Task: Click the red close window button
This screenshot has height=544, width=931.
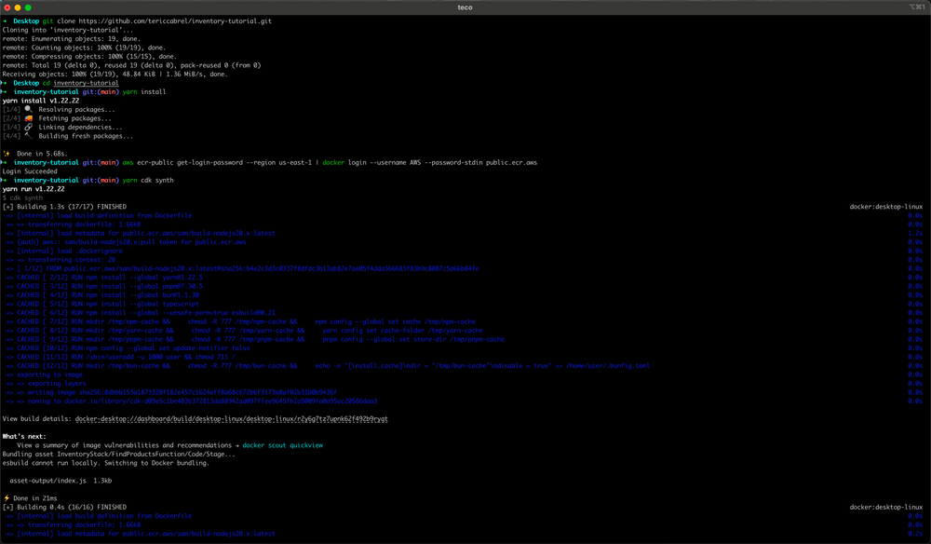Action: click(x=7, y=7)
